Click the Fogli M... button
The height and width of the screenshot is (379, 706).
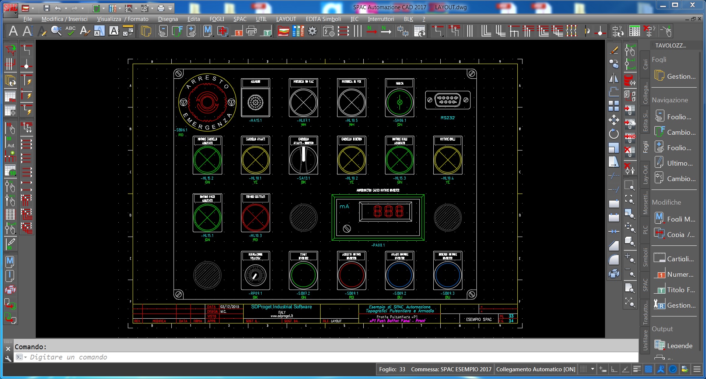pyautogui.click(x=675, y=219)
